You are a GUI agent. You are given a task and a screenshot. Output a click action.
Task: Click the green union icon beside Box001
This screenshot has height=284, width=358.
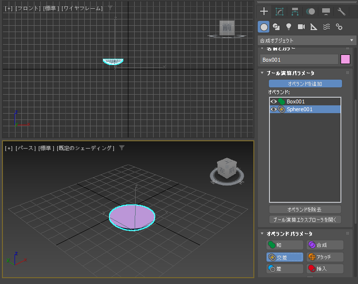click(281, 101)
